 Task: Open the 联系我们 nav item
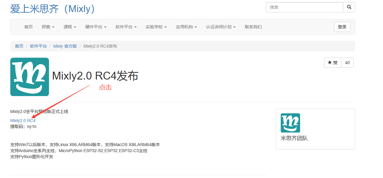click(253, 27)
